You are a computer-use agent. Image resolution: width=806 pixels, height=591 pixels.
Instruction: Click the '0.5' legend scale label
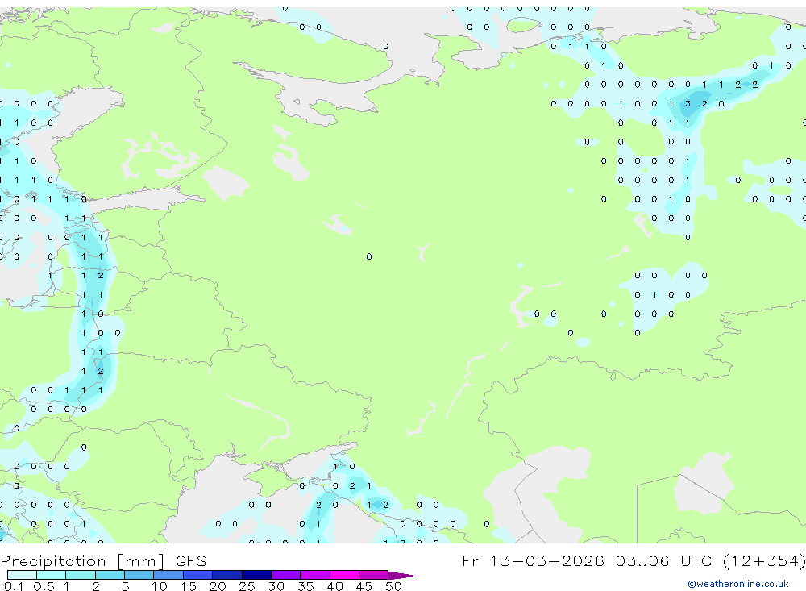pos(44,586)
